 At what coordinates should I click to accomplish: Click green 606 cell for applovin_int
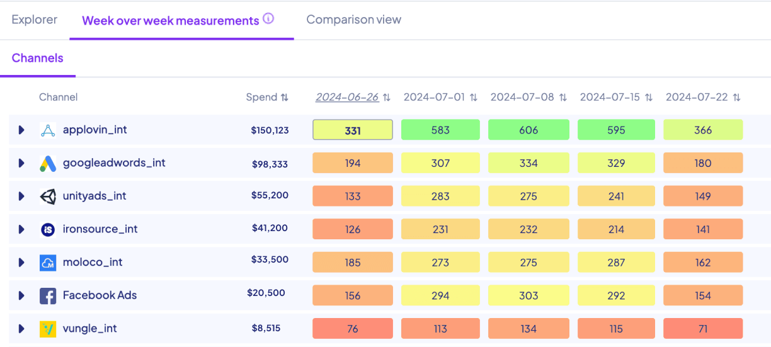[x=528, y=130]
